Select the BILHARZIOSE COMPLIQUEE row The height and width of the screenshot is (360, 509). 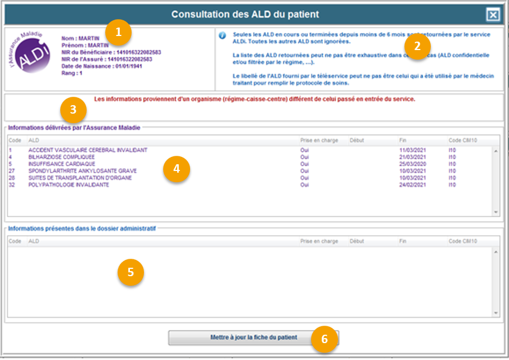61,157
